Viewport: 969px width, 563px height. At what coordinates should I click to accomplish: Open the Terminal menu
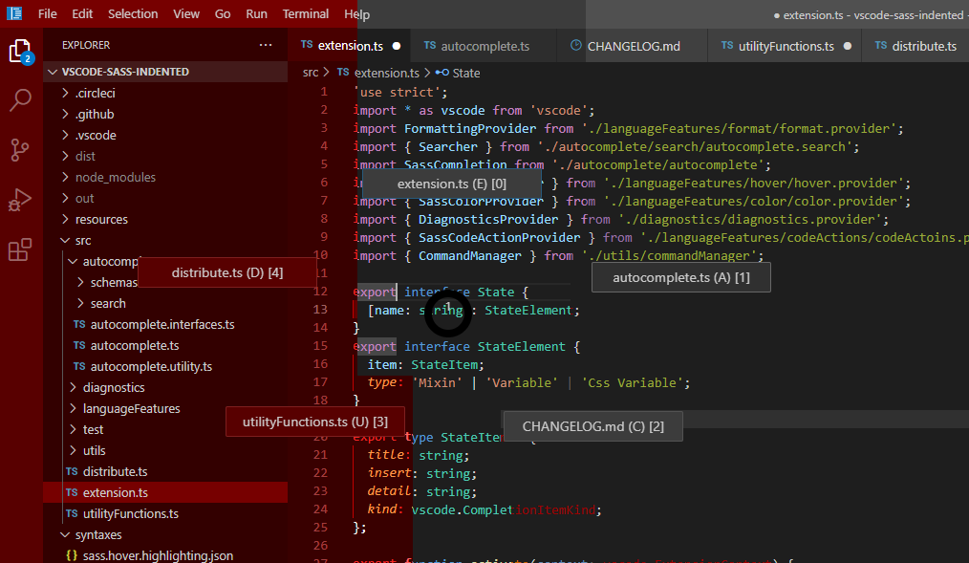[x=305, y=13]
